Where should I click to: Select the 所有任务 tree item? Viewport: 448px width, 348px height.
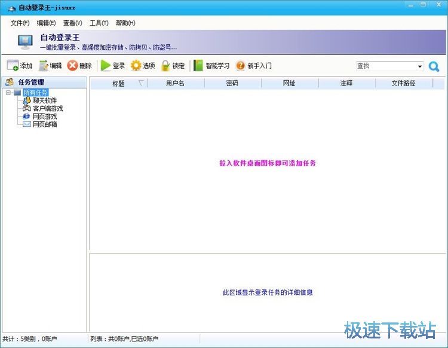[x=35, y=92]
